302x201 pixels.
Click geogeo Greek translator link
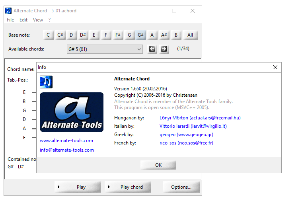coord(186,135)
